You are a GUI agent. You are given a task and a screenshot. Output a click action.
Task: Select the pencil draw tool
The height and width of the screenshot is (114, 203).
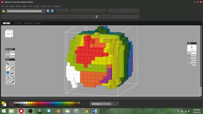coord(8,68)
